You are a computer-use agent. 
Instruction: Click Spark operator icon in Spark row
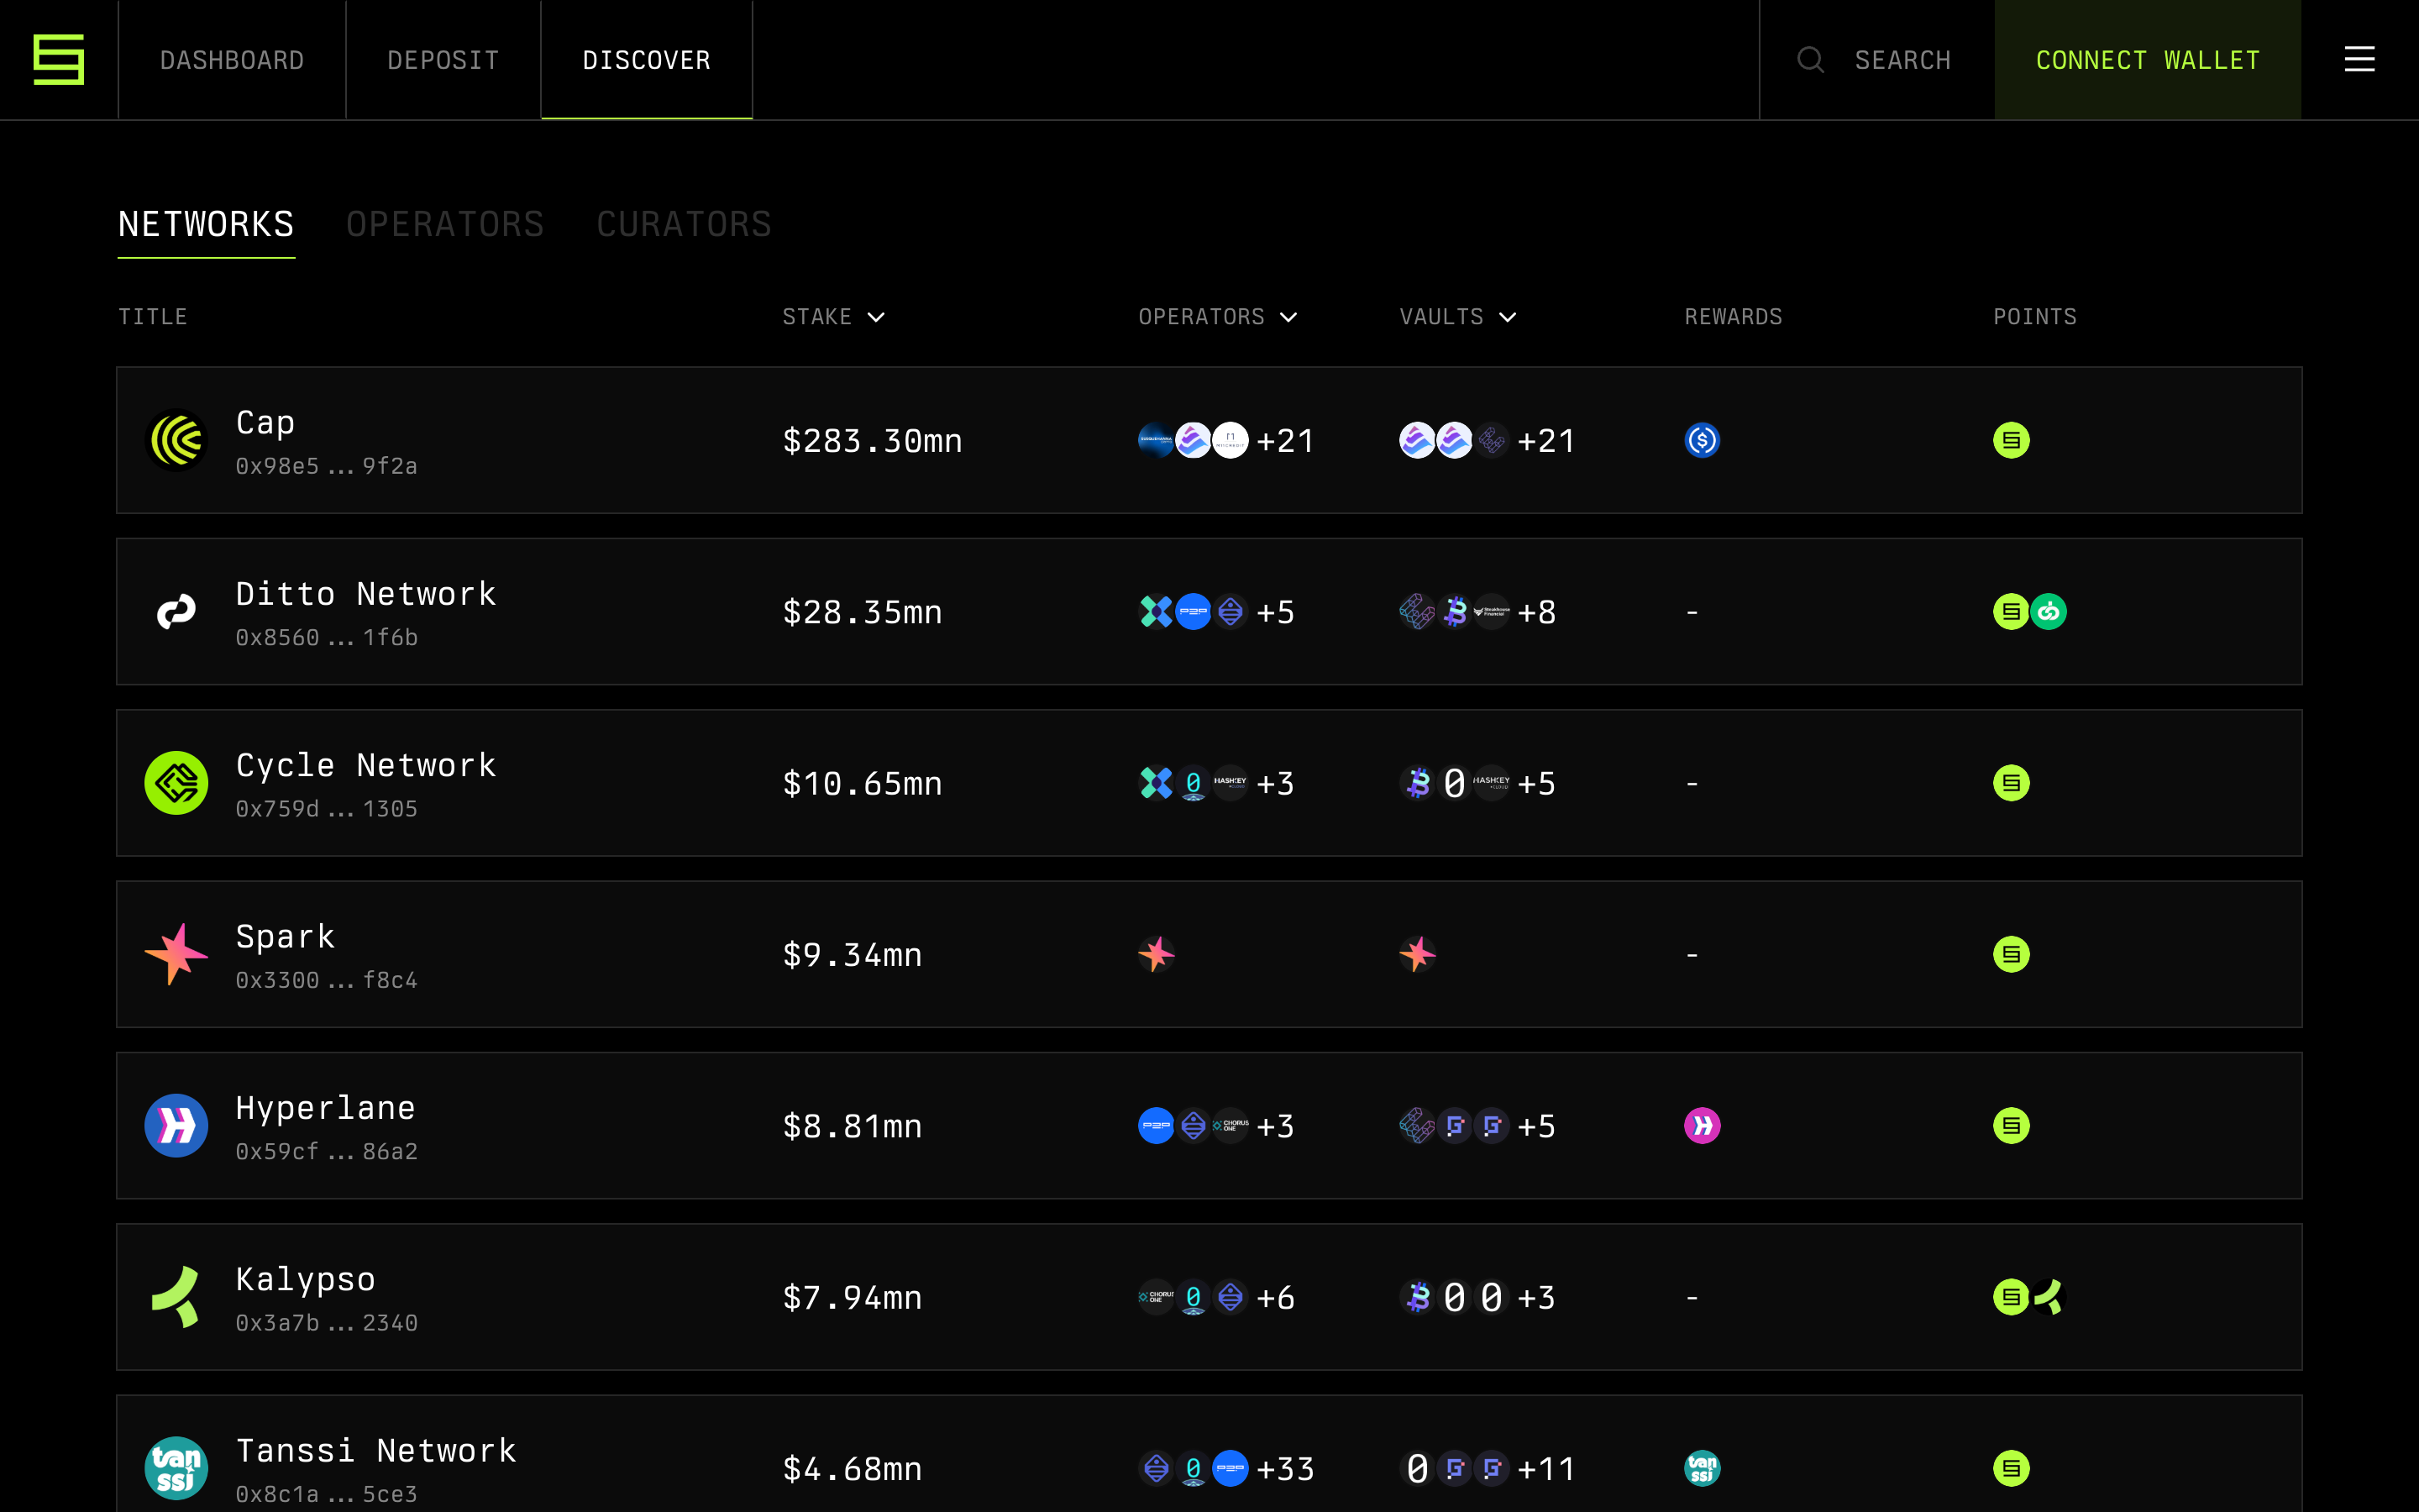(1157, 954)
